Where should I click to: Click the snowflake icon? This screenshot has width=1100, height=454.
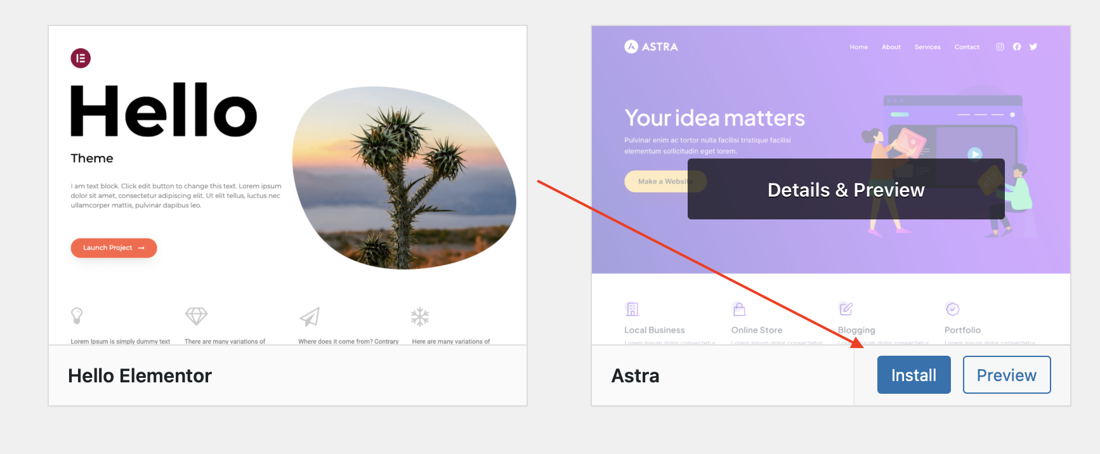tap(420, 316)
